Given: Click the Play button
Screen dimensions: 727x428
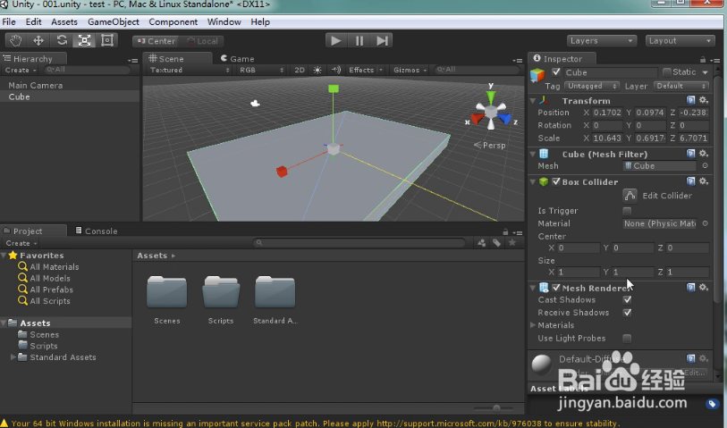Looking at the screenshot, I should [x=336, y=41].
